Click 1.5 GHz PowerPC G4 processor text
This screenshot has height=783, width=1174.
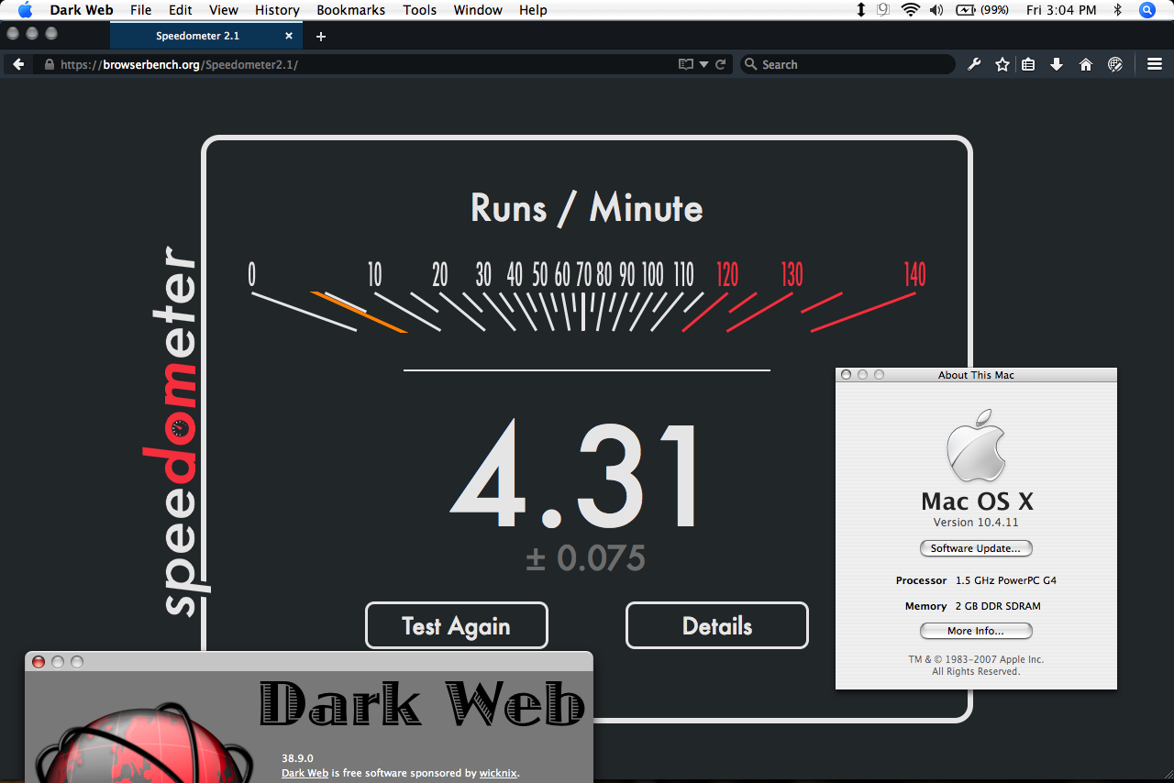coord(1006,580)
